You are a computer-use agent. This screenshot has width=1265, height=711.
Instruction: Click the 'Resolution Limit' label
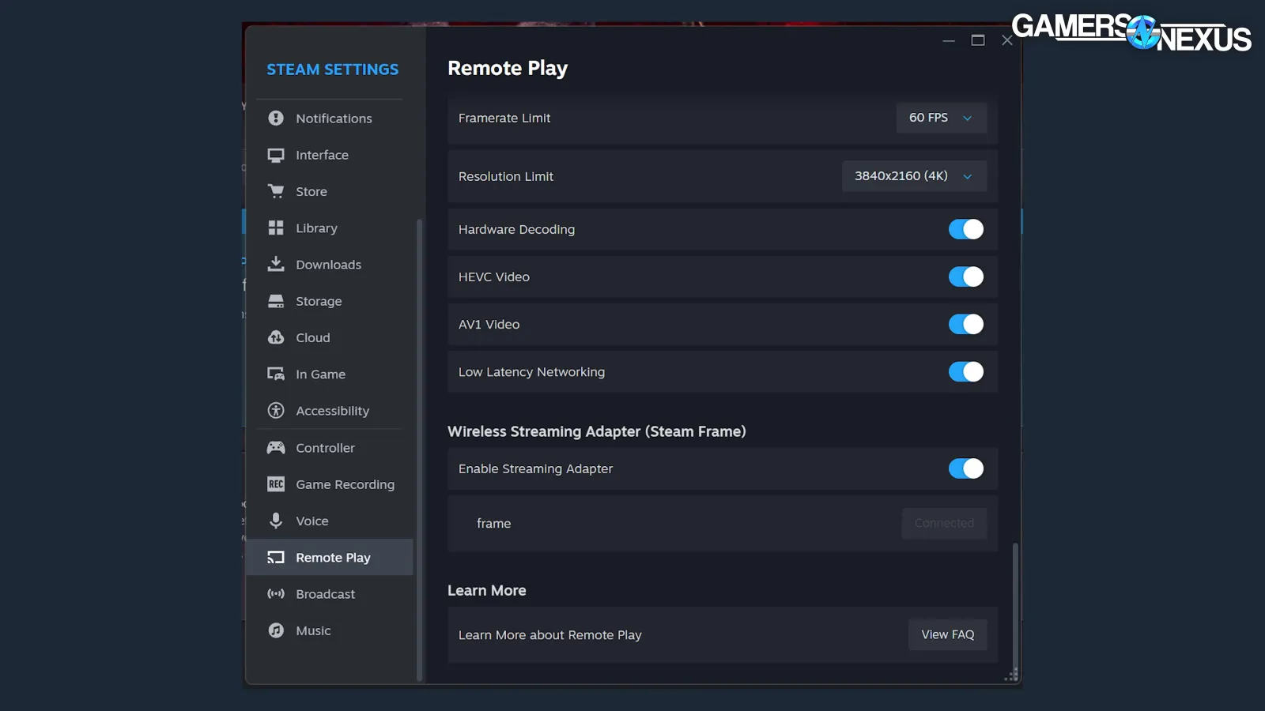506,176
